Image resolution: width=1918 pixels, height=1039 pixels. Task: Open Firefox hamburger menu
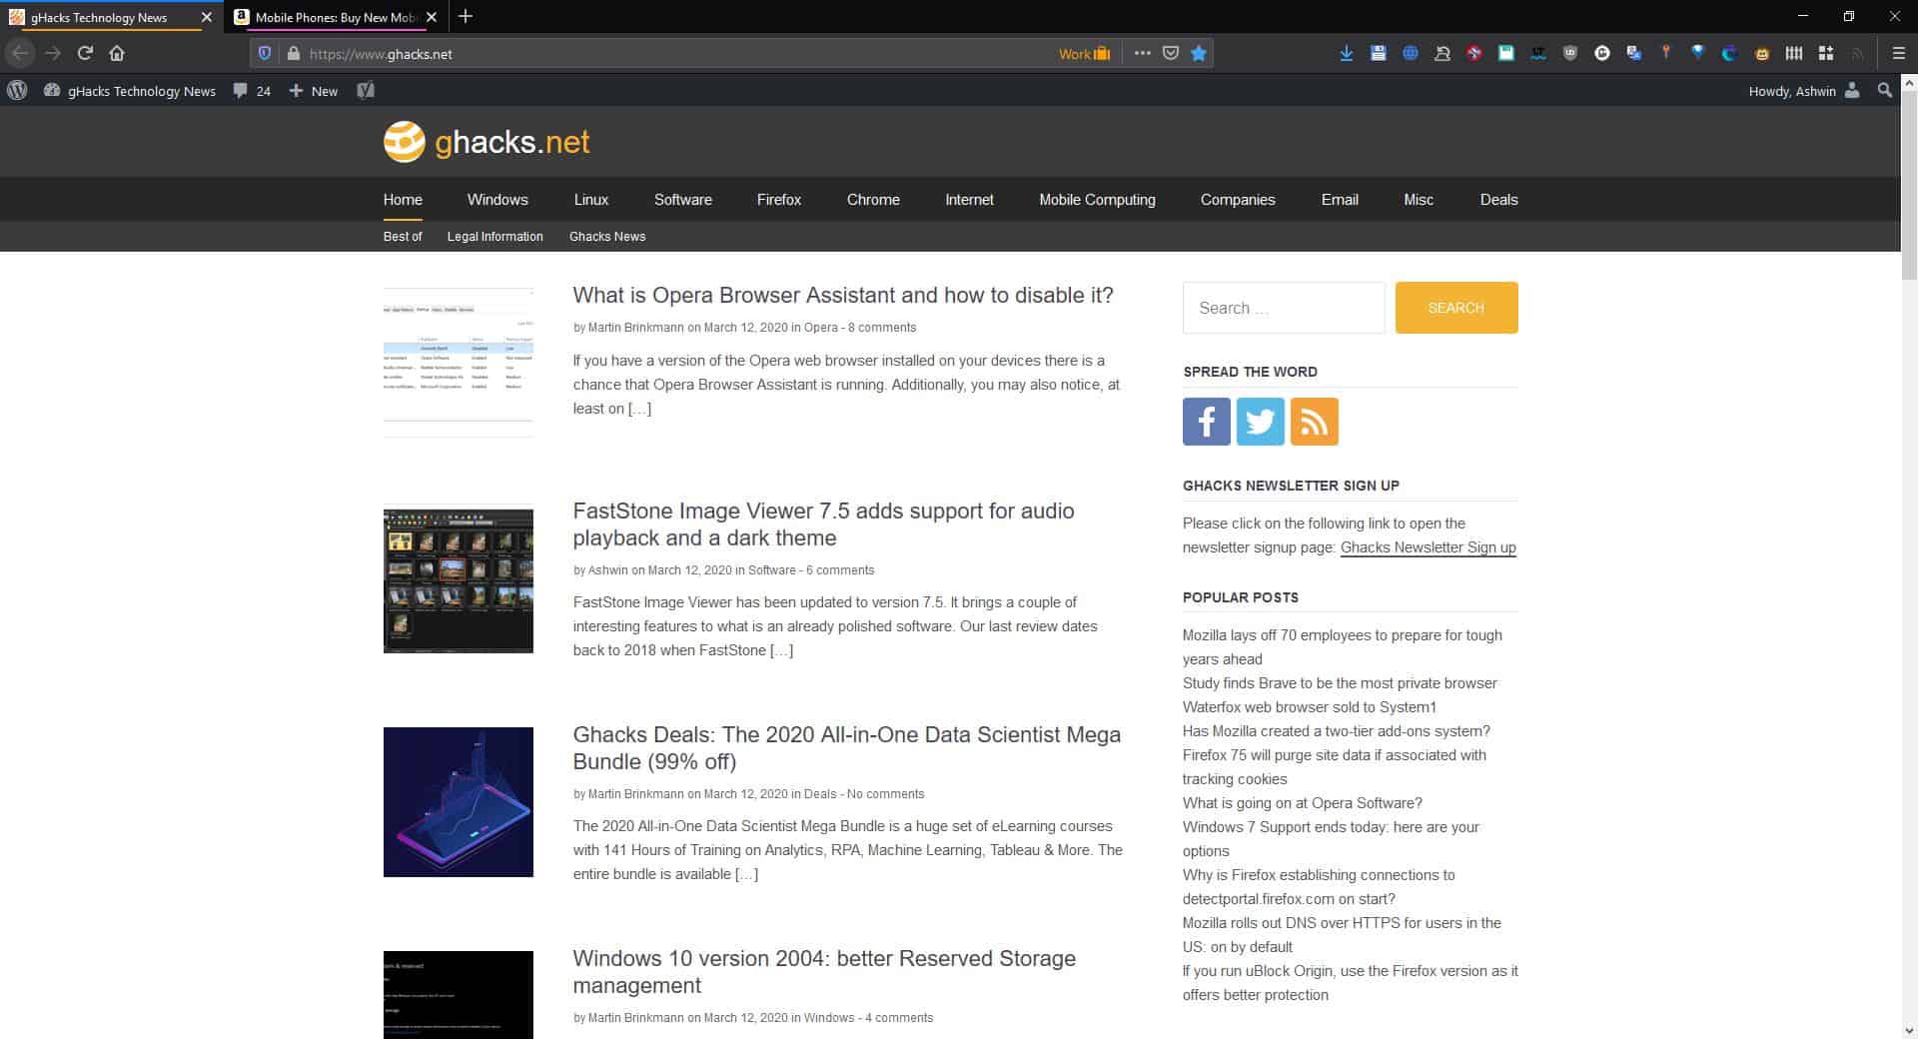[x=1899, y=54]
